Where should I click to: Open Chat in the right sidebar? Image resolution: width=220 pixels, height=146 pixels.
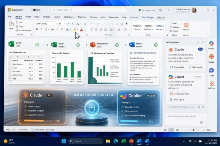[212, 72]
